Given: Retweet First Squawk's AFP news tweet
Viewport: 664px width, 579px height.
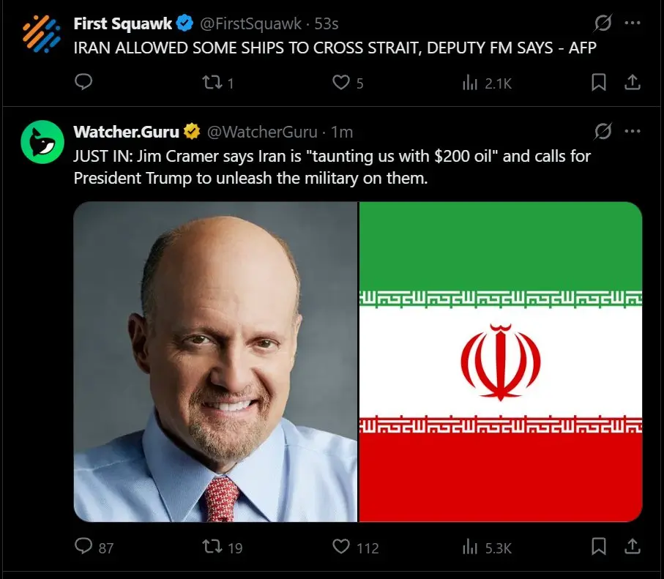Looking at the screenshot, I should [x=212, y=83].
